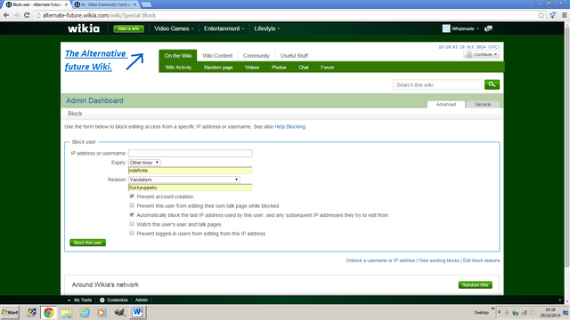Open the Contribute dropdown
The width and height of the screenshot is (570, 320).
481,54
